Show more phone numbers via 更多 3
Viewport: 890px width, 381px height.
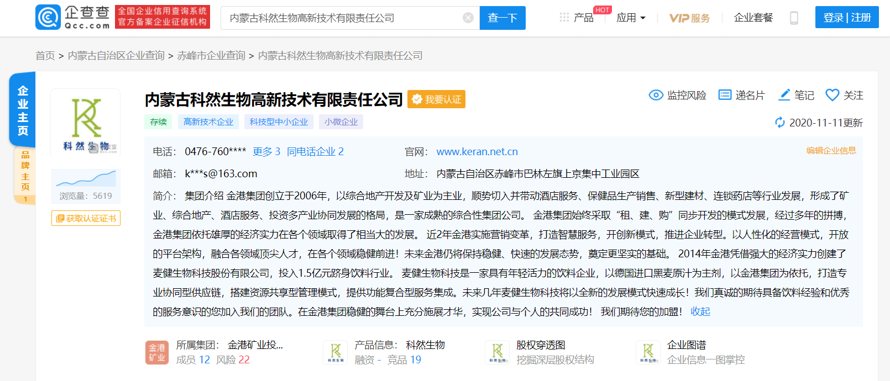[x=266, y=151]
